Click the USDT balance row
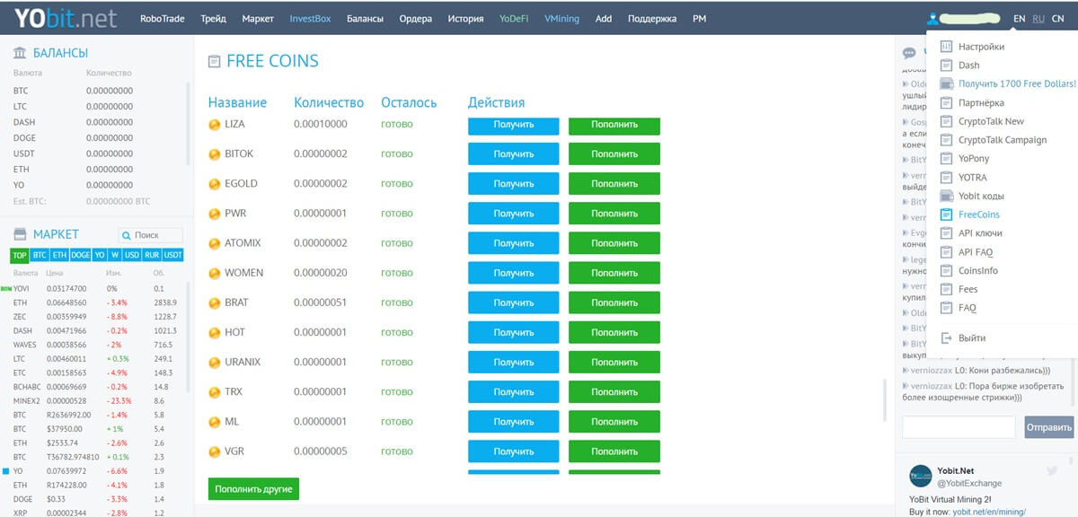Screen dimensions: 1078x517 pyautogui.click(x=97, y=153)
